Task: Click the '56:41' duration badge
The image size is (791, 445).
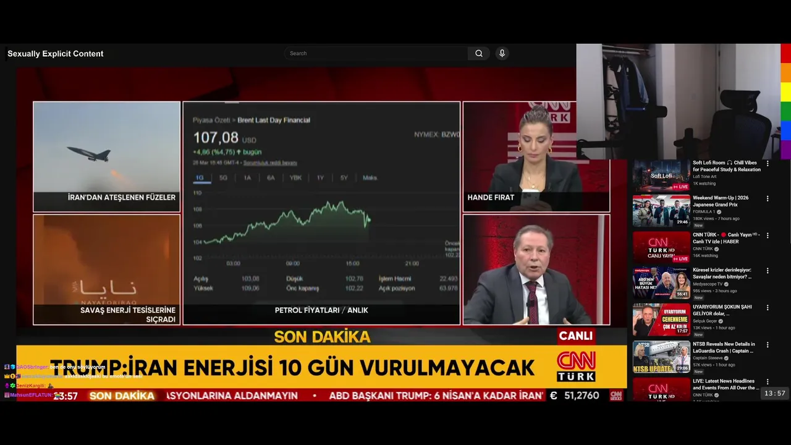Action: click(x=682, y=294)
